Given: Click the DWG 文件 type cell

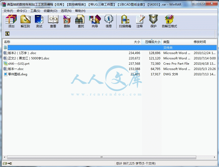Looking at the screenshot, I should (x=171, y=74).
